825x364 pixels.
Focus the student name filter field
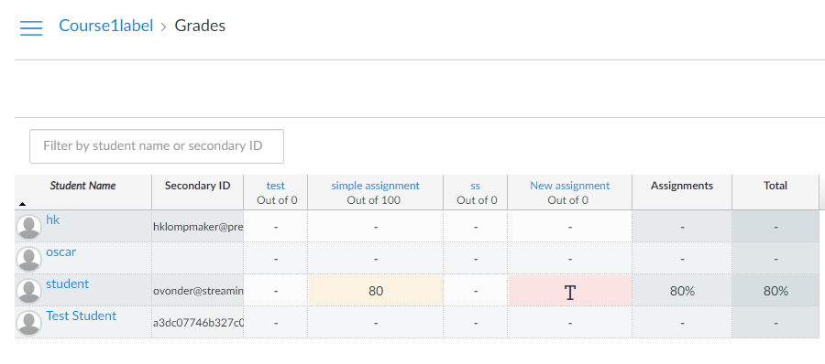click(x=156, y=146)
